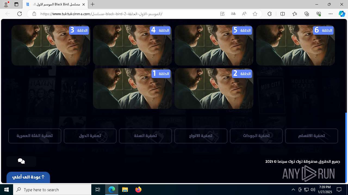This screenshot has width=348, height=195.
Task: Expand the تصفية الفئة العمرية filter
Action: coord(35,136)
